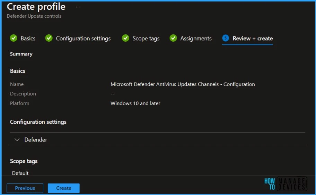The height and width of the screenshot is (195, 316).
Task: Click the green checkmark beside Scope tags
Action: pos(125,38)
